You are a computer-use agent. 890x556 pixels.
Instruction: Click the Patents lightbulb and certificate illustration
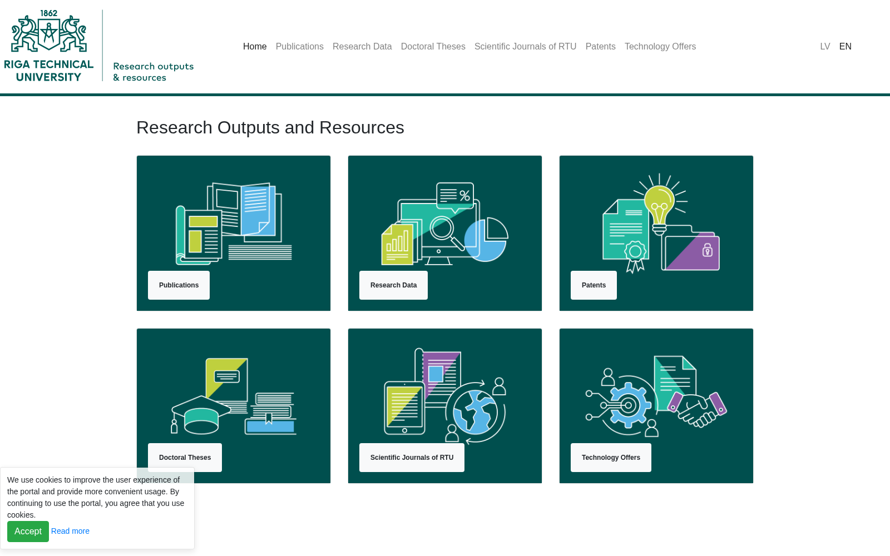661,224
